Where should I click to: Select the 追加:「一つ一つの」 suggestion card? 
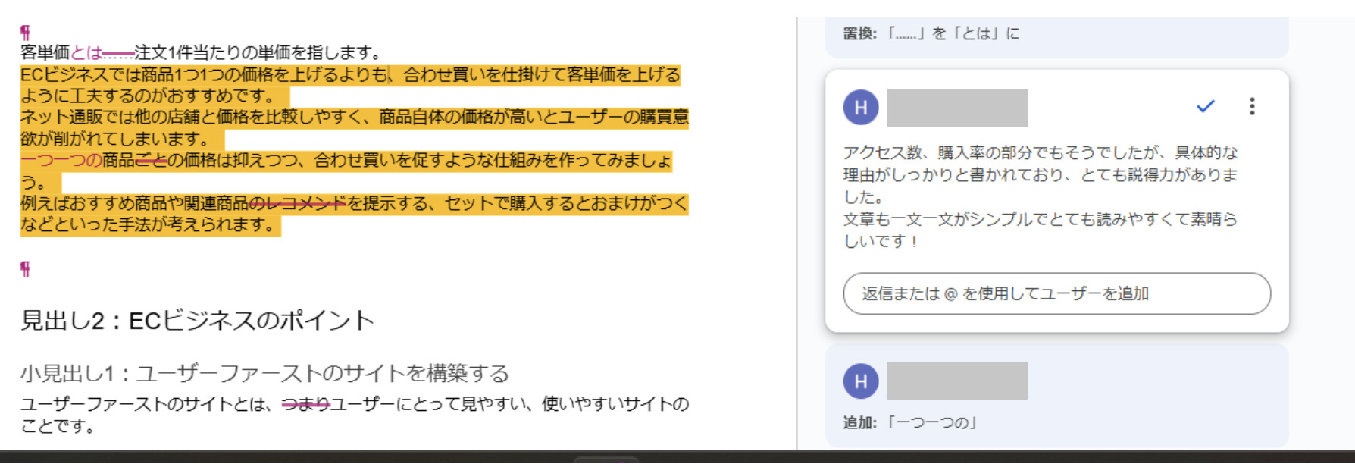1056,422
